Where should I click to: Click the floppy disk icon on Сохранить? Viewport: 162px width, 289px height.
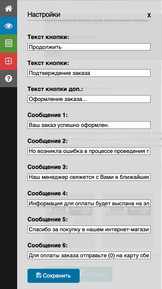pyautogui.click(x=39, y=275)
